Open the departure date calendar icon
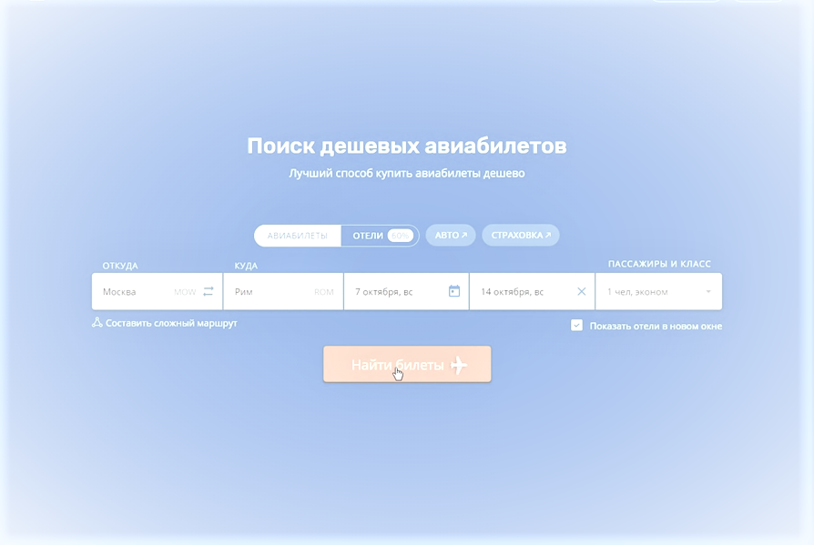 pyautogui.click(x=454, y=291)
